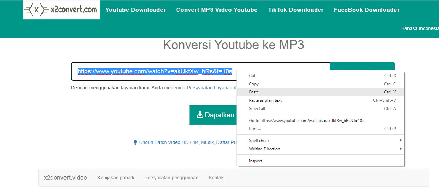Click the YouTube URL input field
Viewport: 439px width, 188px height.
pos(201,71)
